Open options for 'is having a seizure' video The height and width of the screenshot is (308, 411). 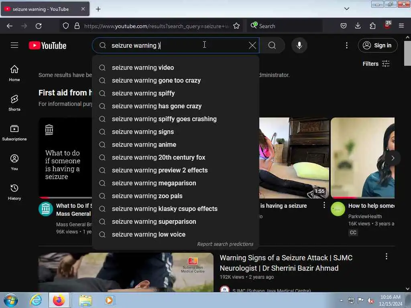point(324,205)
